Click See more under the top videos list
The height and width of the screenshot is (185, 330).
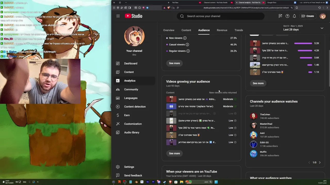pyautogui.click(x=258, y=83)
